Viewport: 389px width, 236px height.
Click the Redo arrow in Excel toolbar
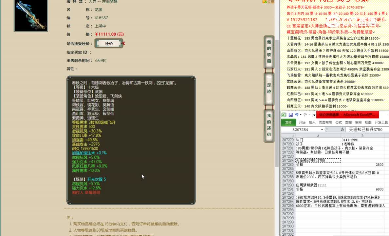pyautogui.click(x=306, y=115)
